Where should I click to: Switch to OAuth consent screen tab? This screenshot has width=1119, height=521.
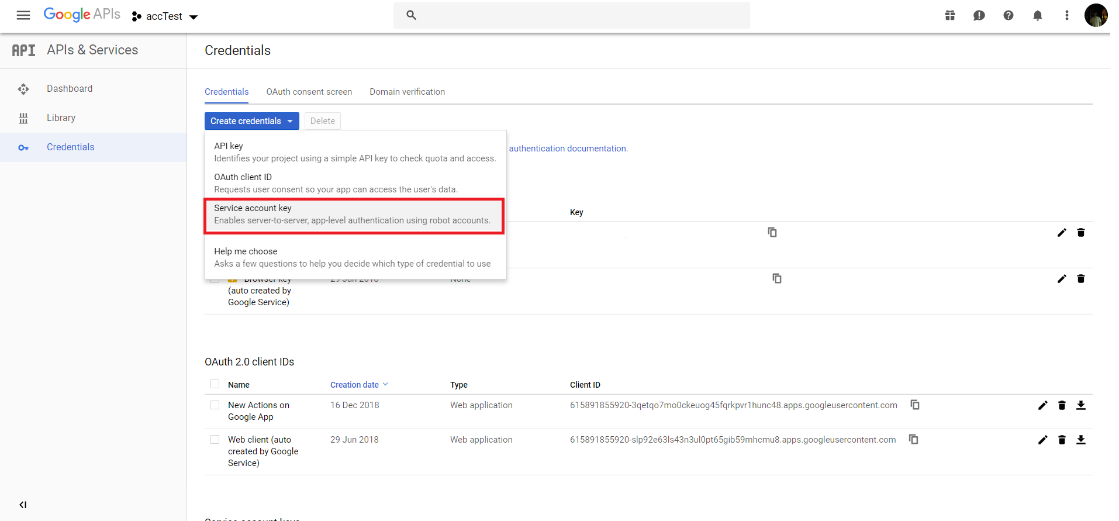(309, 92)
